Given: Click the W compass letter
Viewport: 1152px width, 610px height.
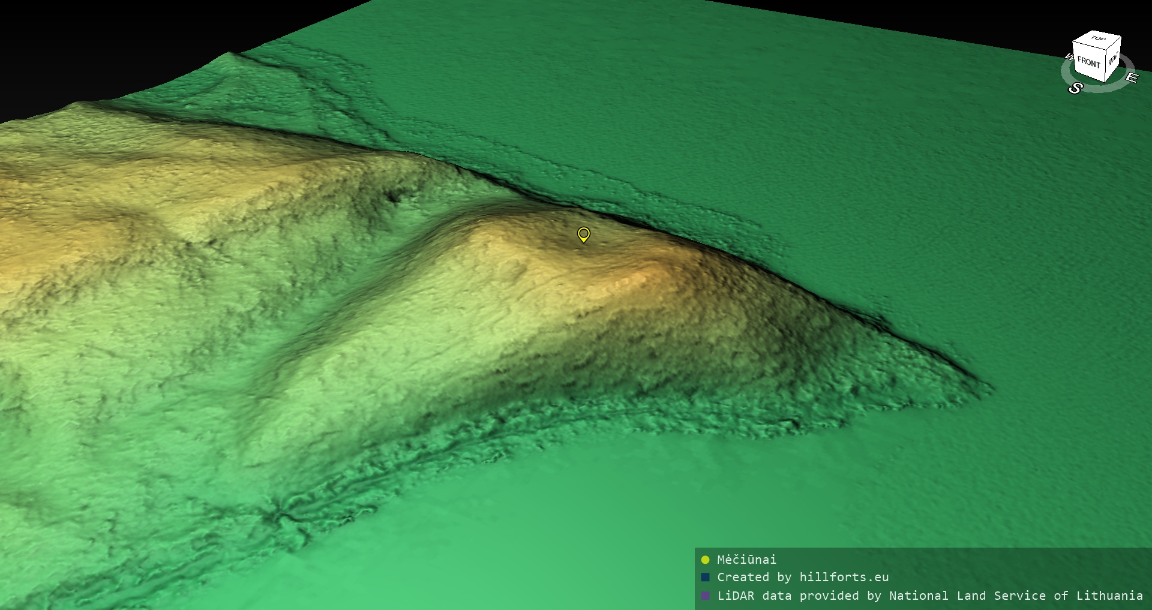Looking at the screenshot, I should [1068, 58].
